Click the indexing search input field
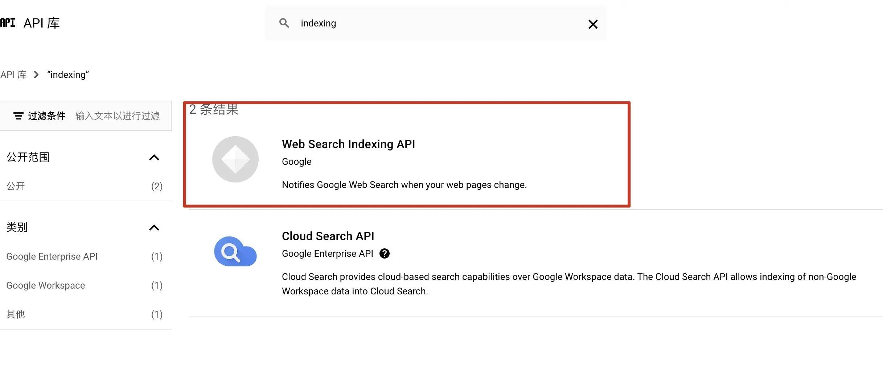The width and height of the screenshot is (883, 386). click(435, 23)
